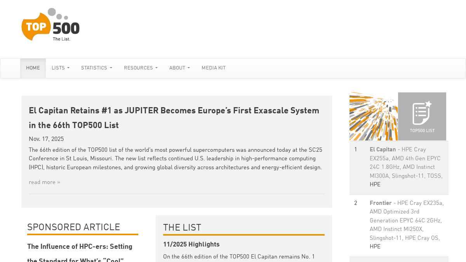Open the Frontier system entry

381,203
